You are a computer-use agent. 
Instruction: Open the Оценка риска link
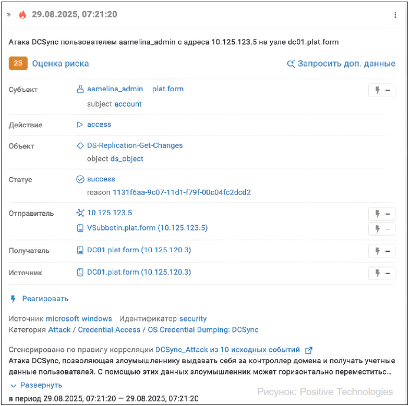61,64
